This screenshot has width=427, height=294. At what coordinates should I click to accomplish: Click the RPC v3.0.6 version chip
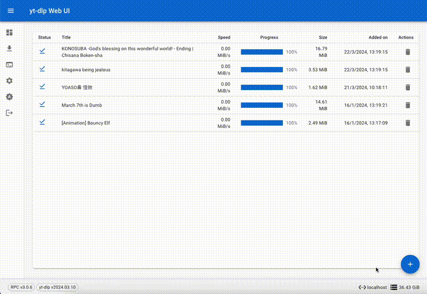22,287
